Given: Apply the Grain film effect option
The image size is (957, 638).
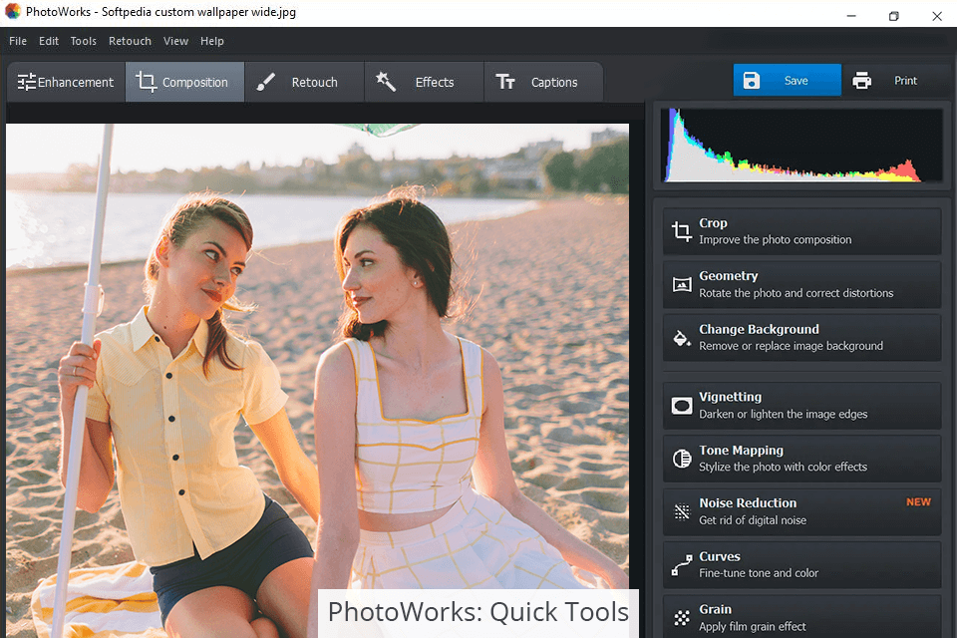Looking at the screenshot, I should click(x=801, y=617).
